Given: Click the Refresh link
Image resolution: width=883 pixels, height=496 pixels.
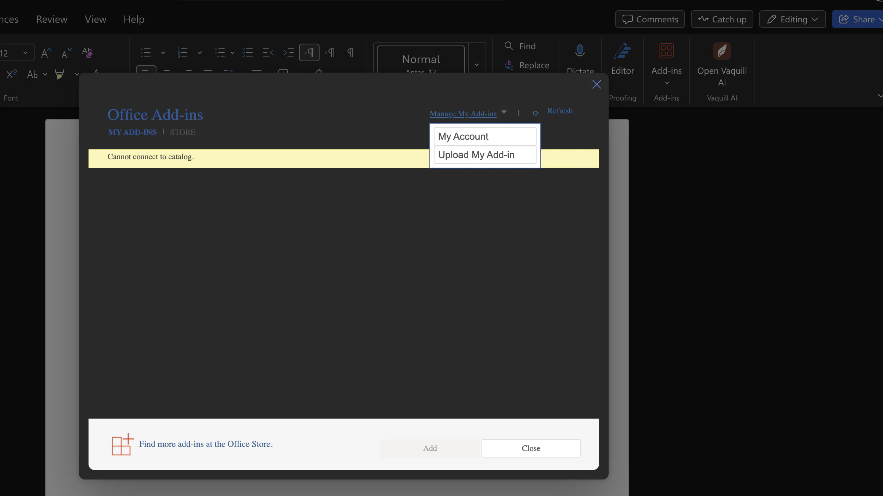Looking at the screenshot, I should [560, 111].
